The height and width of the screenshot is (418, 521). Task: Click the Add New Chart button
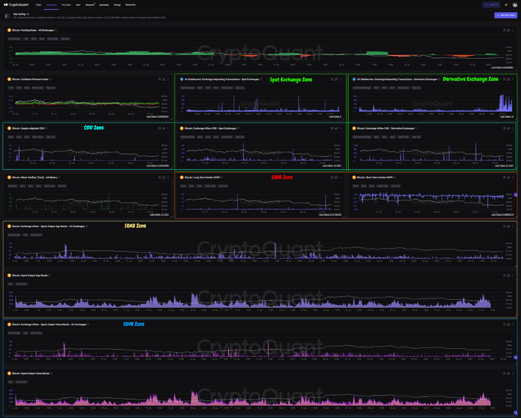(506, 15)
